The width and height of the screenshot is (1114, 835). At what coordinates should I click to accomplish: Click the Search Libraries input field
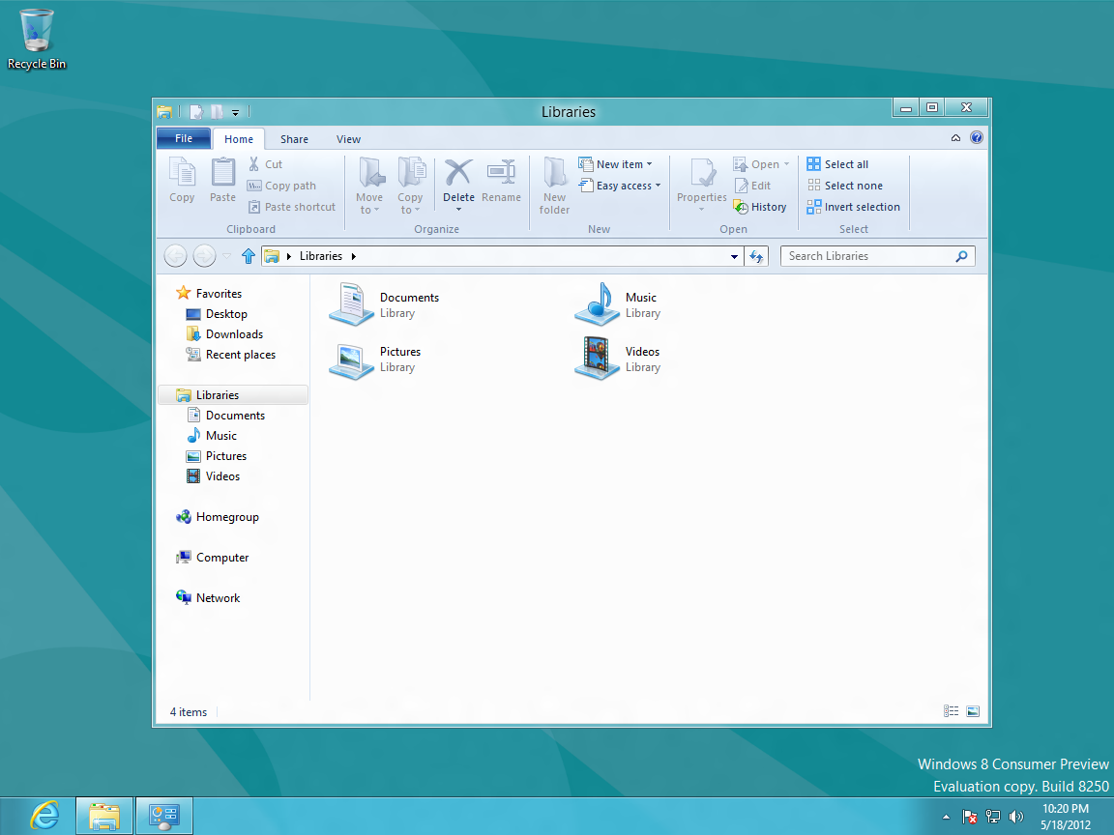coord(866,256)
